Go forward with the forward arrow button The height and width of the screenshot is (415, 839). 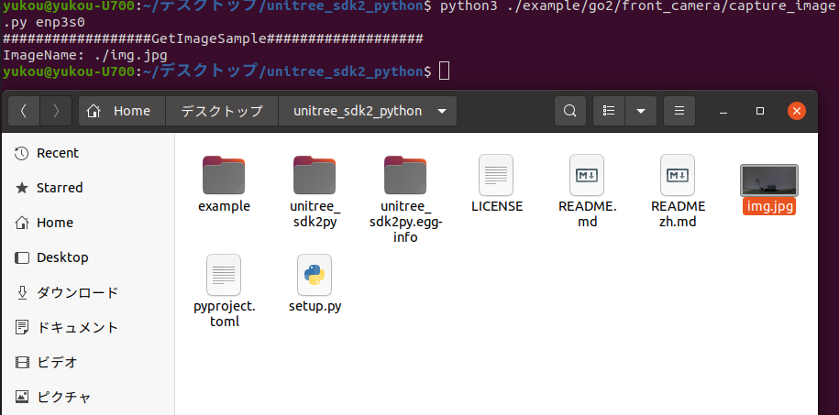point(56,111)
